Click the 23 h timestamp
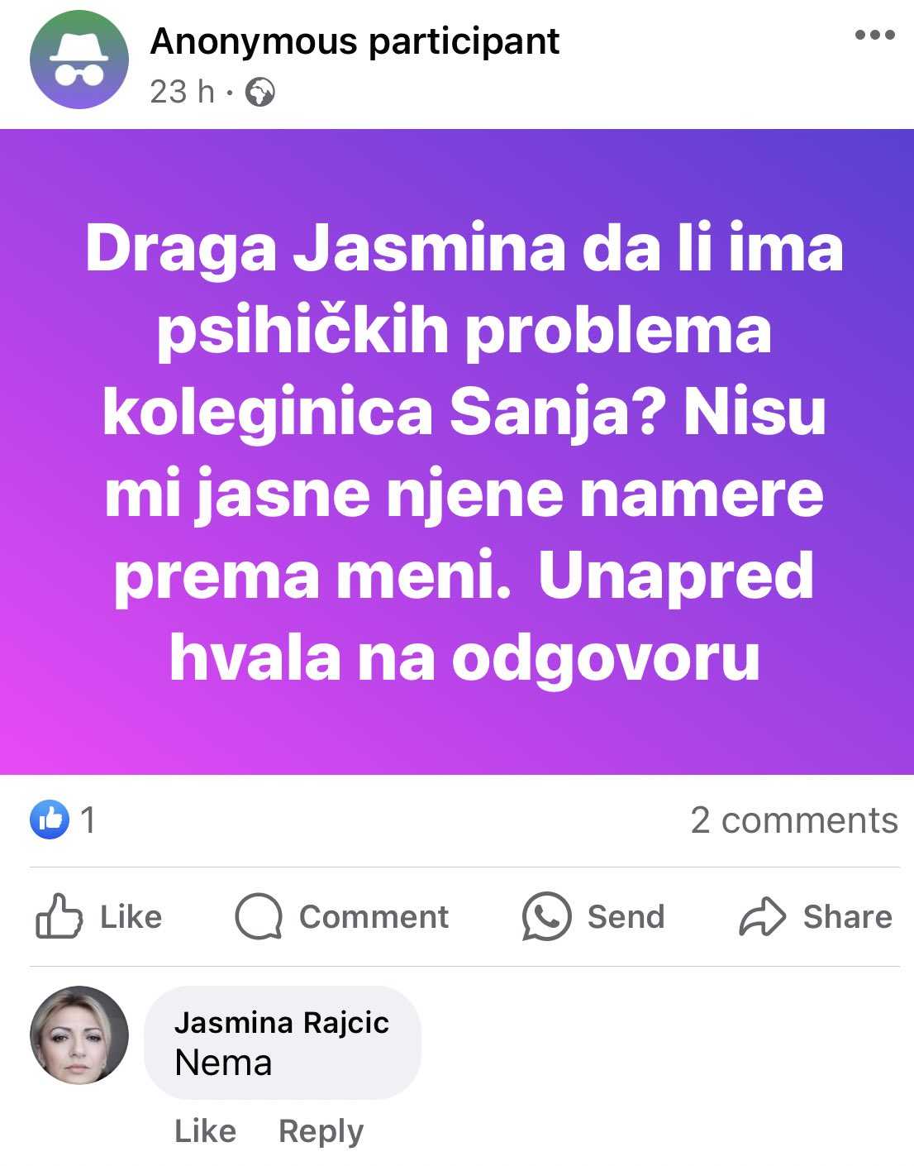Image resolution: width=914 pixels, height=1166 pixels. [x=182, y=92]
